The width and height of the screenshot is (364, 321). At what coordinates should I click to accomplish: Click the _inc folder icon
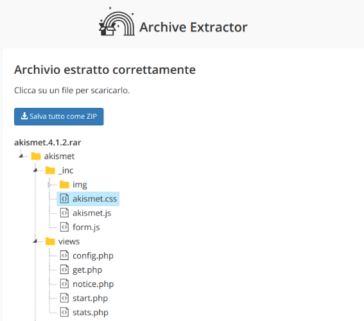click(50, 170)
